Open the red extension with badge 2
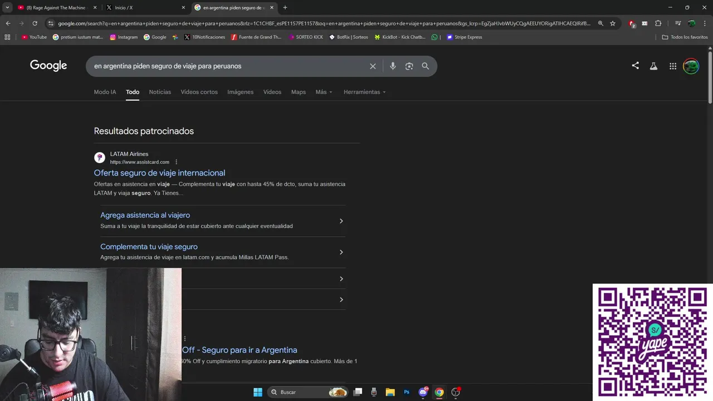The width and height of the screenshot is (713, 401). click(632, 23)
